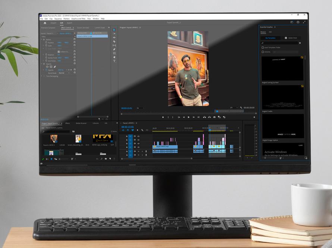This screenshot has width=332, height=248.
Task: Select the Selection arrow tool
Action: point(115,29)
